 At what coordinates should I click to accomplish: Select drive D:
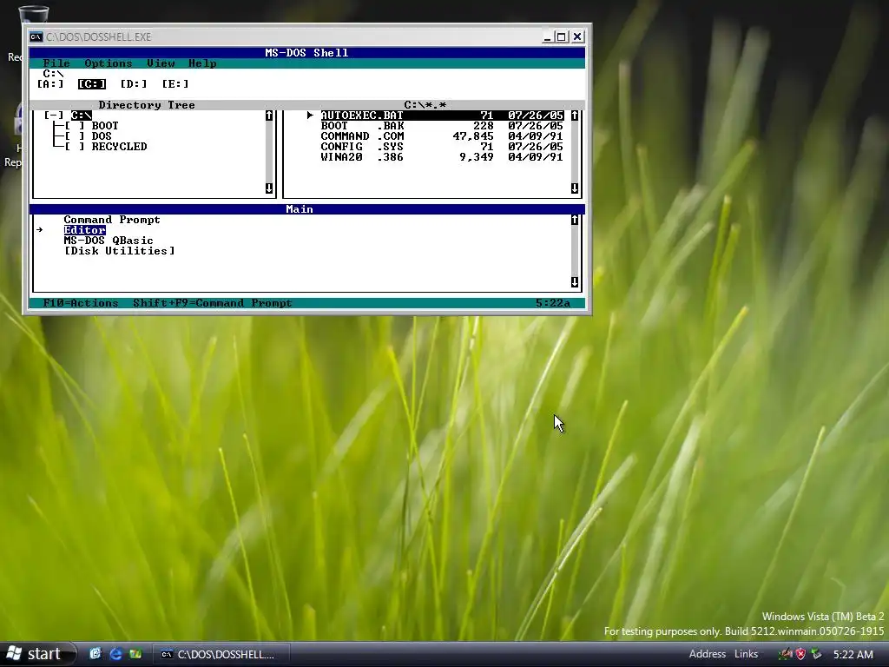coord(133,84)
